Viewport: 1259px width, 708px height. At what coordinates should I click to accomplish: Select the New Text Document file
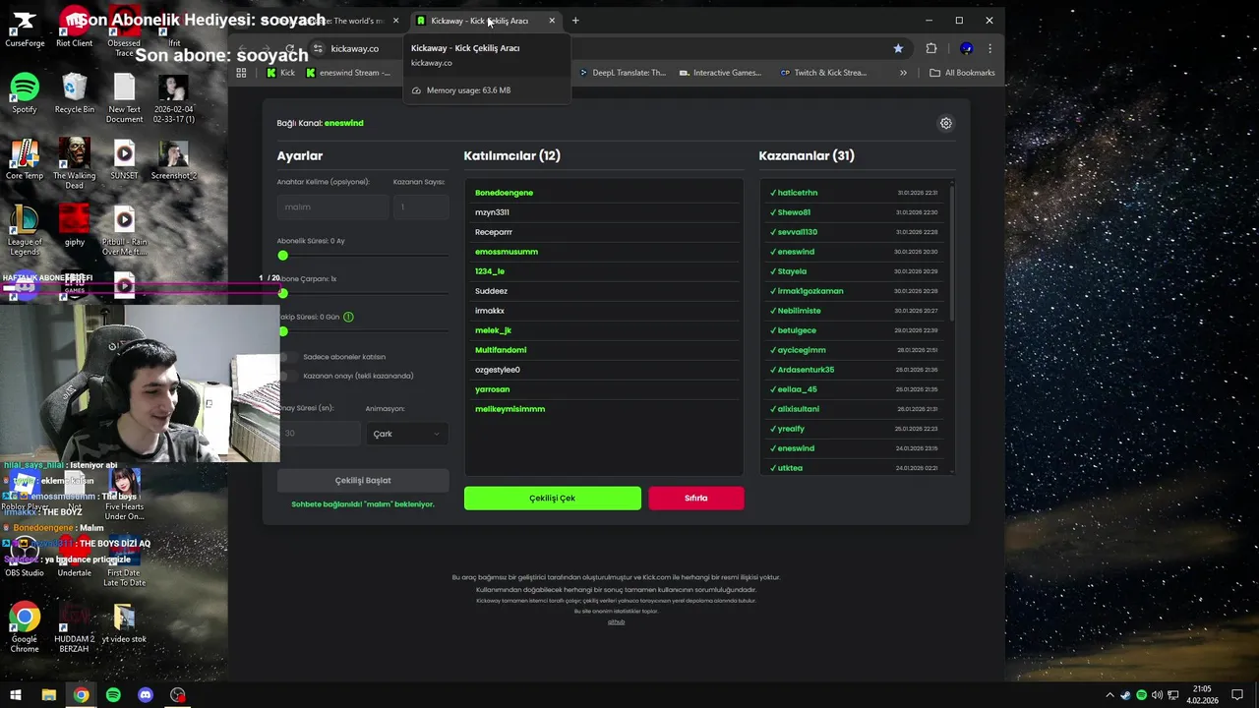[124, 99]
